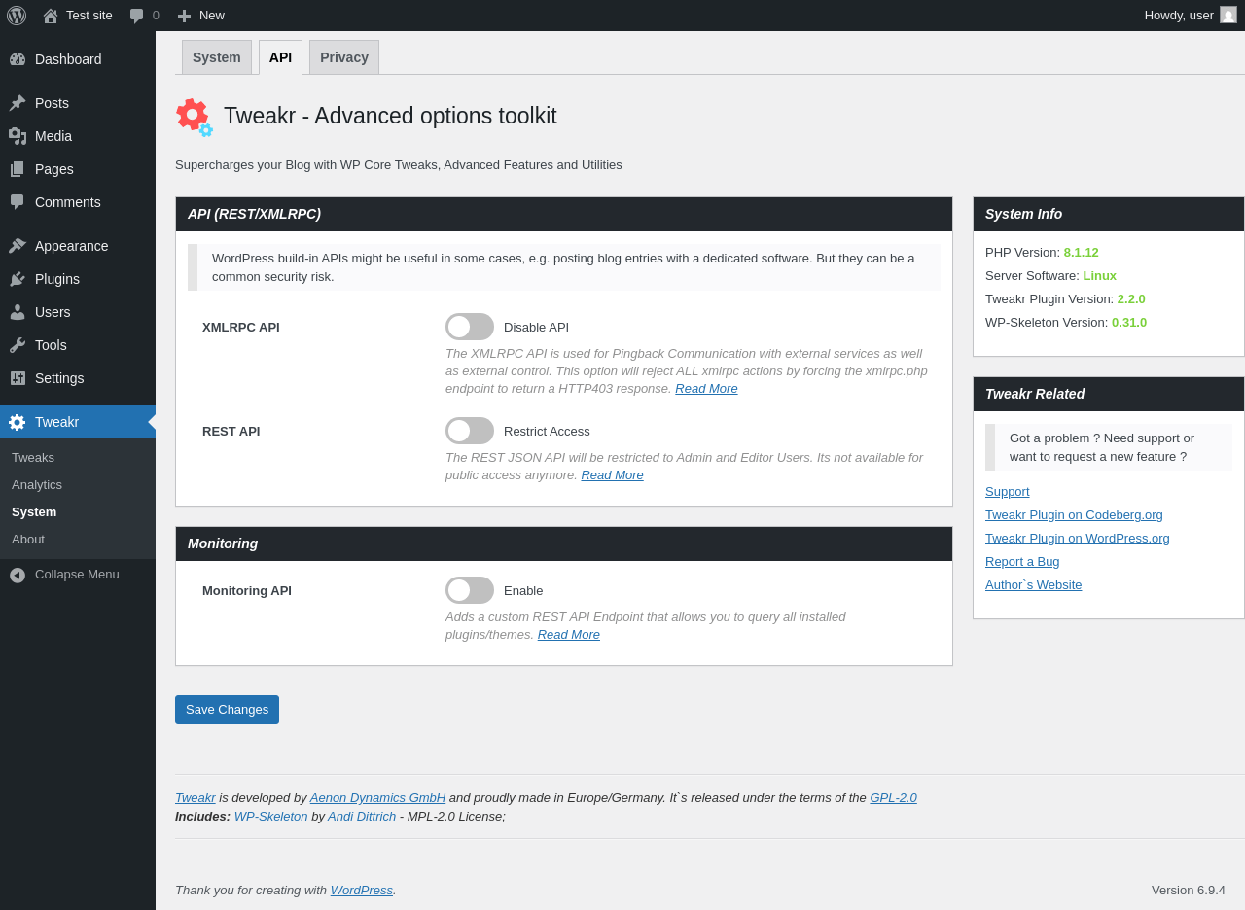Image resolution: width=1245 pixels, height=910 pixels.
Task: Open the GPL-2.0 license link
Action: (x=893, y=798)
